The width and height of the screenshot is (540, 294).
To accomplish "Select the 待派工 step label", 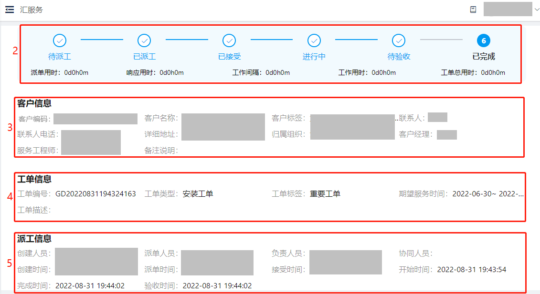I will point(60,56).
